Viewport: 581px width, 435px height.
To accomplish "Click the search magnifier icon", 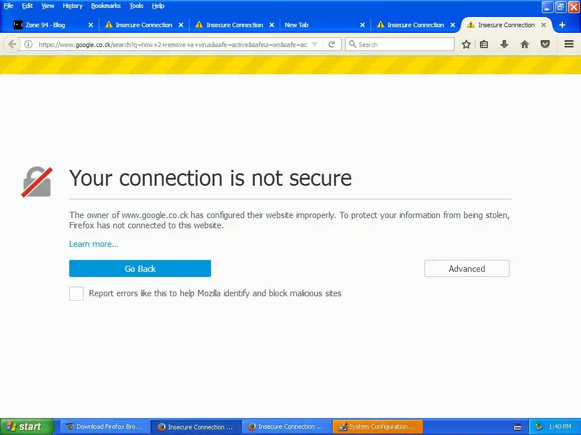I will tap(352, 44).
